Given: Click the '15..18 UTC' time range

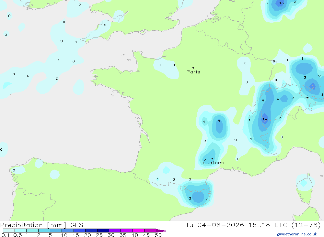Looking at the screenshot, I should click(x=268, y=225).
